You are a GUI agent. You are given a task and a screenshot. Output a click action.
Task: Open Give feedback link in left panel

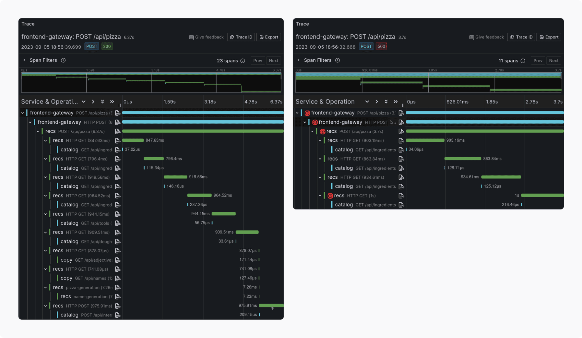point(206,37)
